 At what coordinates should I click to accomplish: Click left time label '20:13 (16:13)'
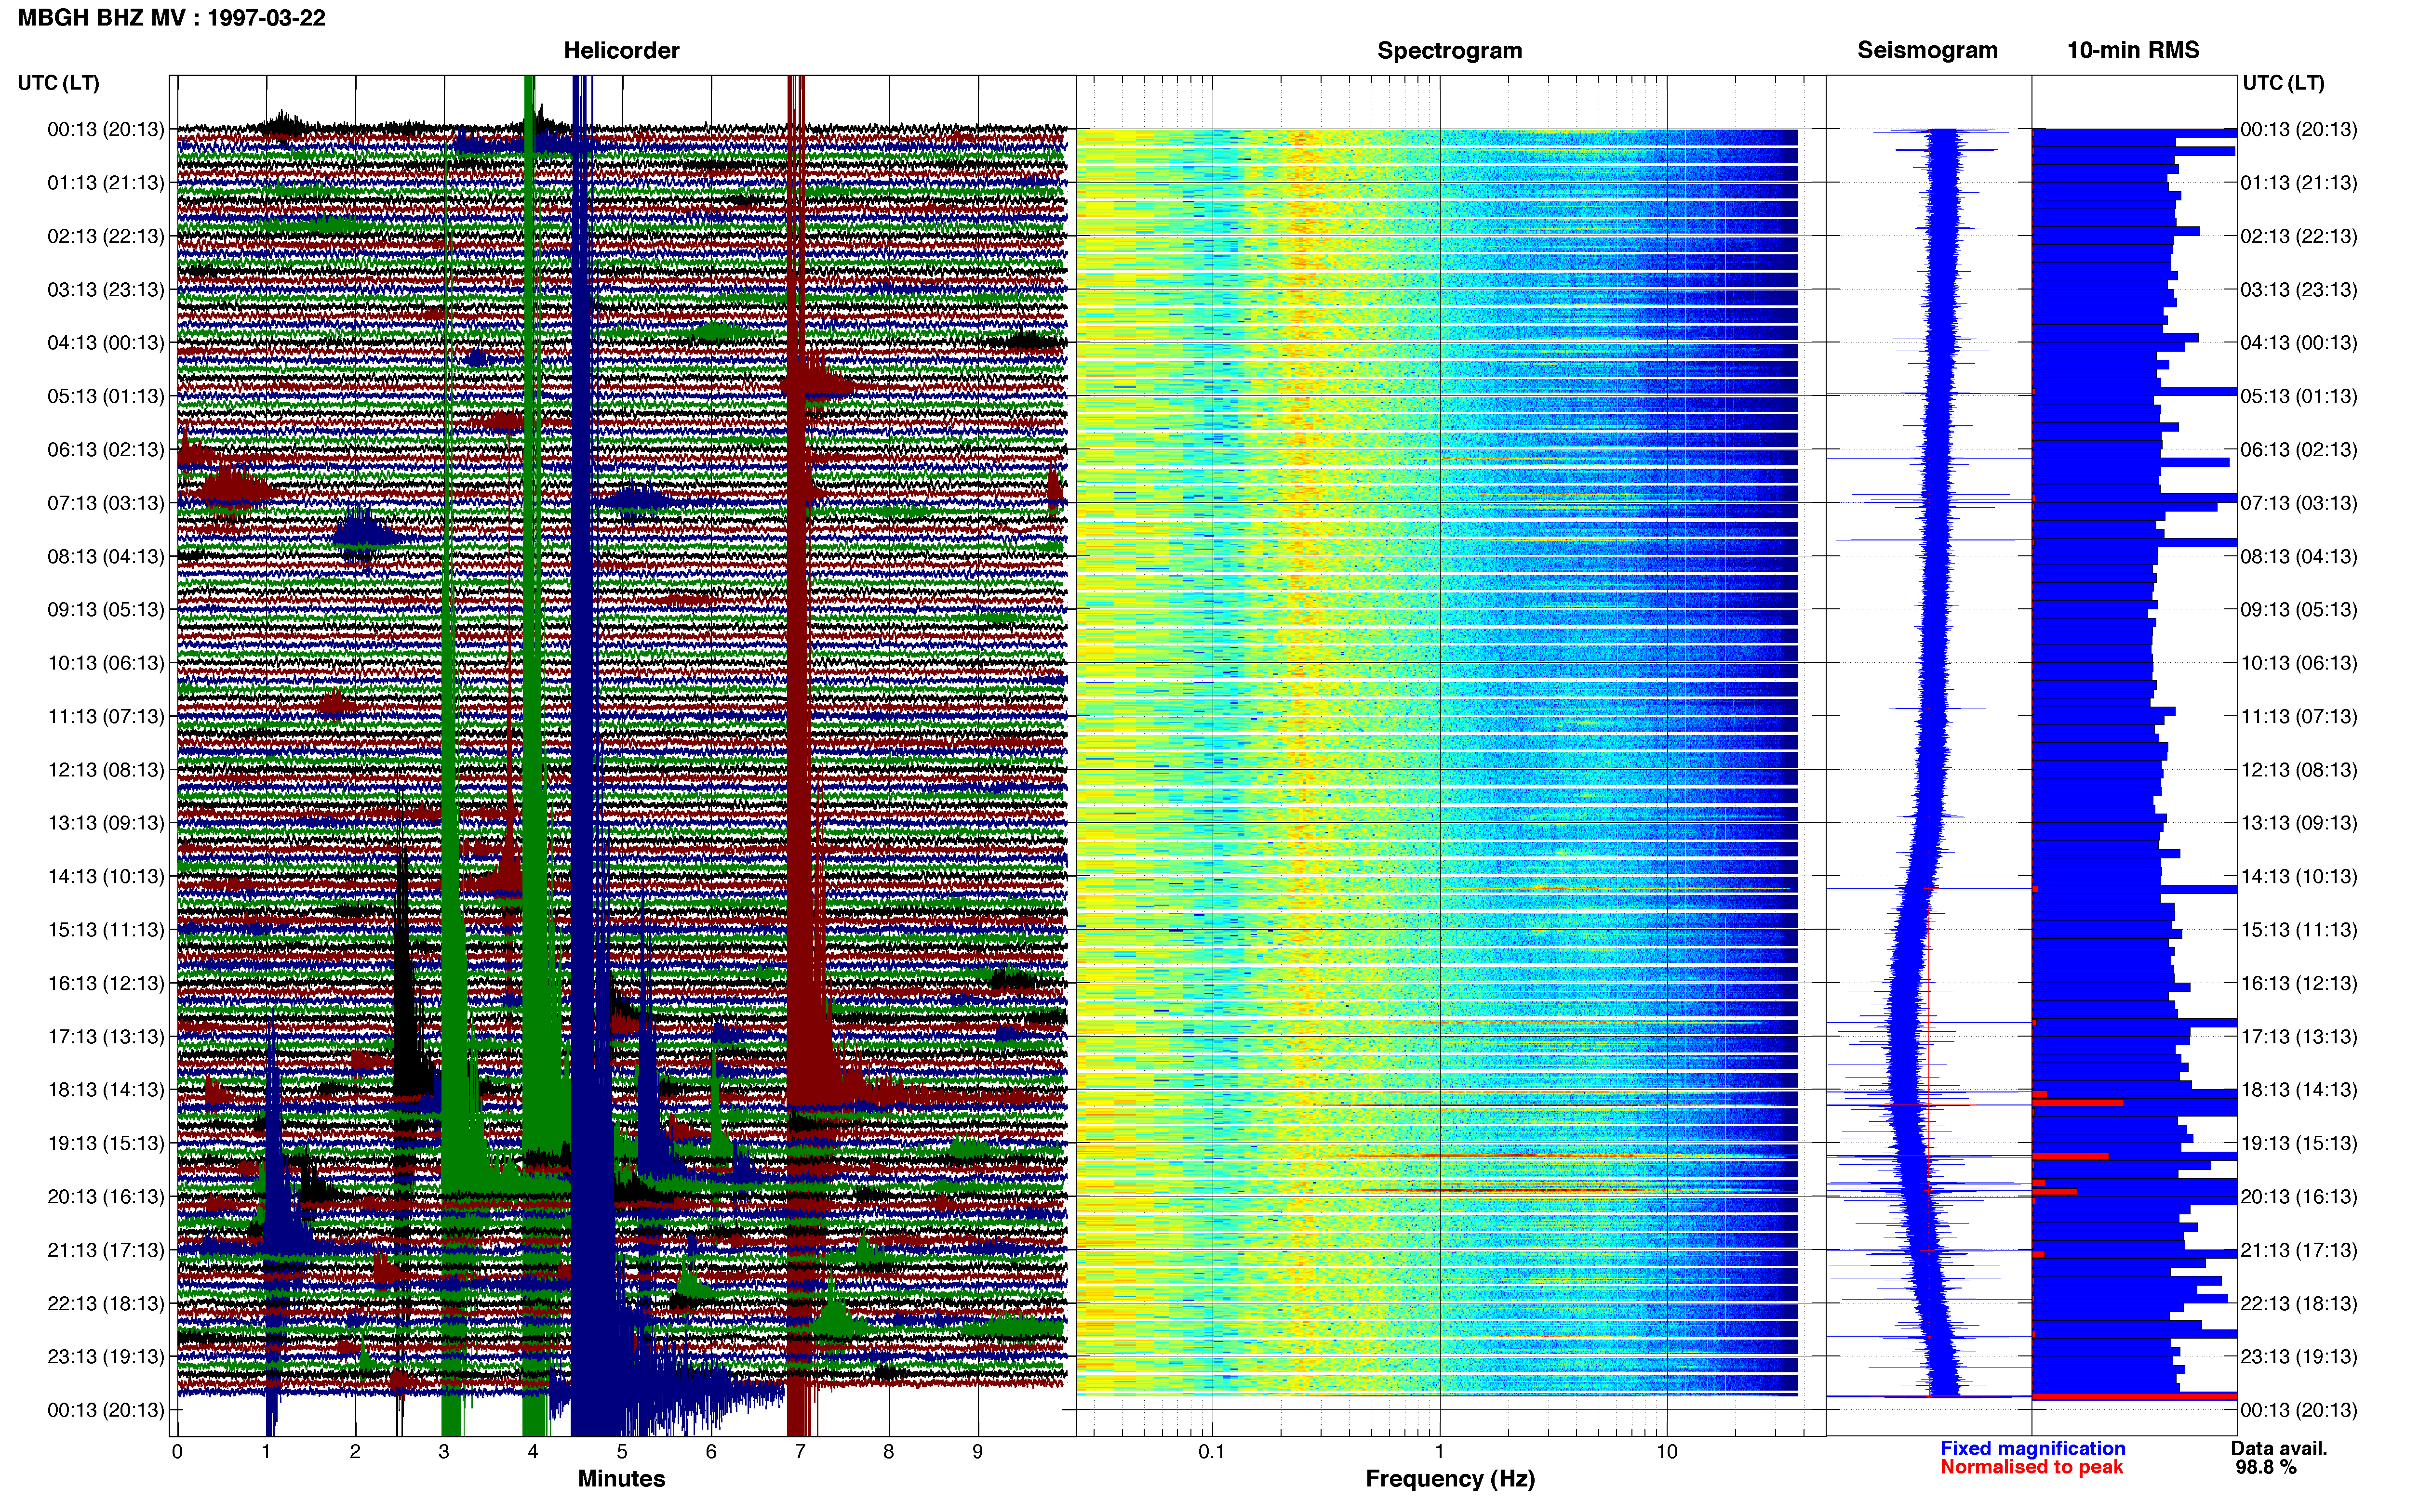tap(106, 1196)
